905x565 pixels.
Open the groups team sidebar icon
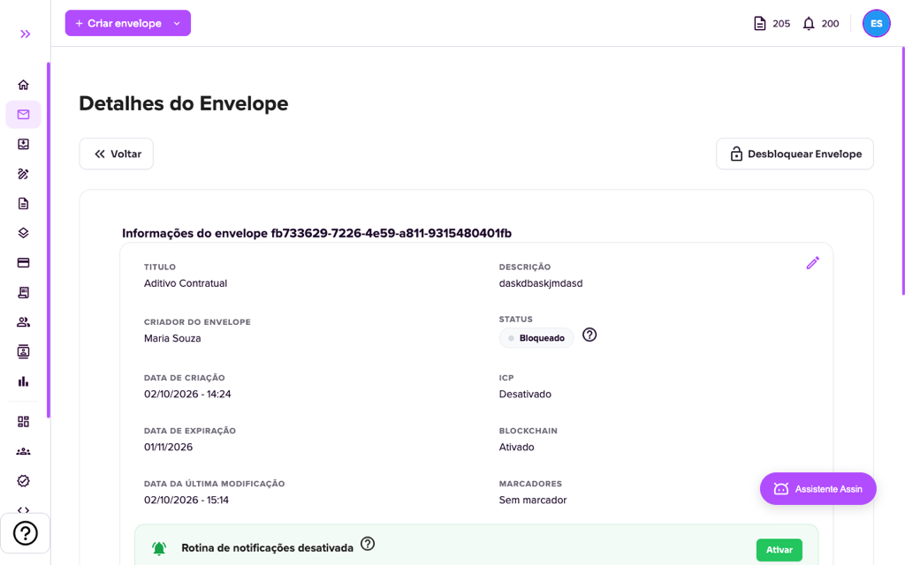[x=23, y=451]
